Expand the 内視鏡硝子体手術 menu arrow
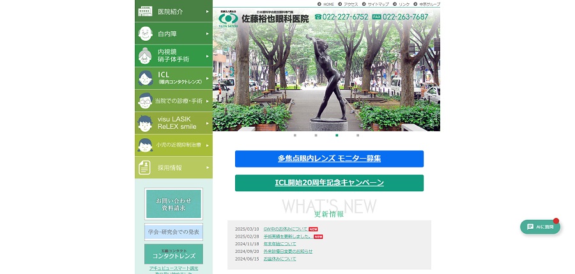This screenshot has height=274, width=575. click(x=208, y=56)
